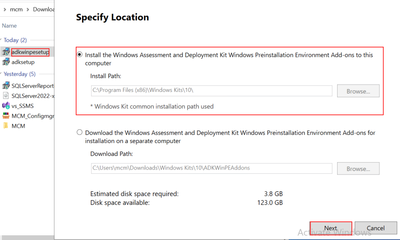Collapse the Today (2) group
Viewport: 400px width, 240px height.
(x=2, y=40)
